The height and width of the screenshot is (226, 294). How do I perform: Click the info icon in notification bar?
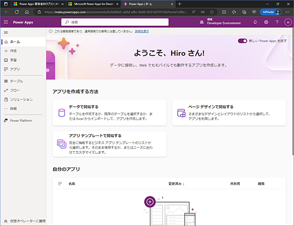[50, 31]
